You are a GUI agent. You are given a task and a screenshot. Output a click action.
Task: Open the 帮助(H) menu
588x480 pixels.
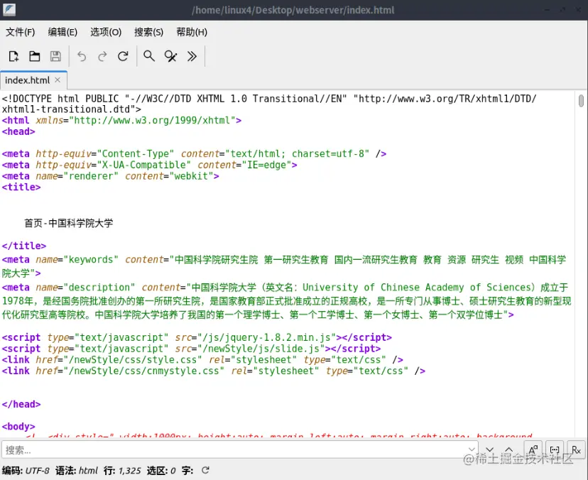coord(192,32)
